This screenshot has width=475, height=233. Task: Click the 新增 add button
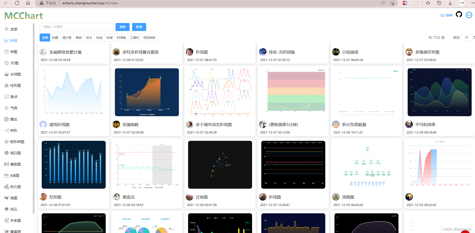[139, 27]
